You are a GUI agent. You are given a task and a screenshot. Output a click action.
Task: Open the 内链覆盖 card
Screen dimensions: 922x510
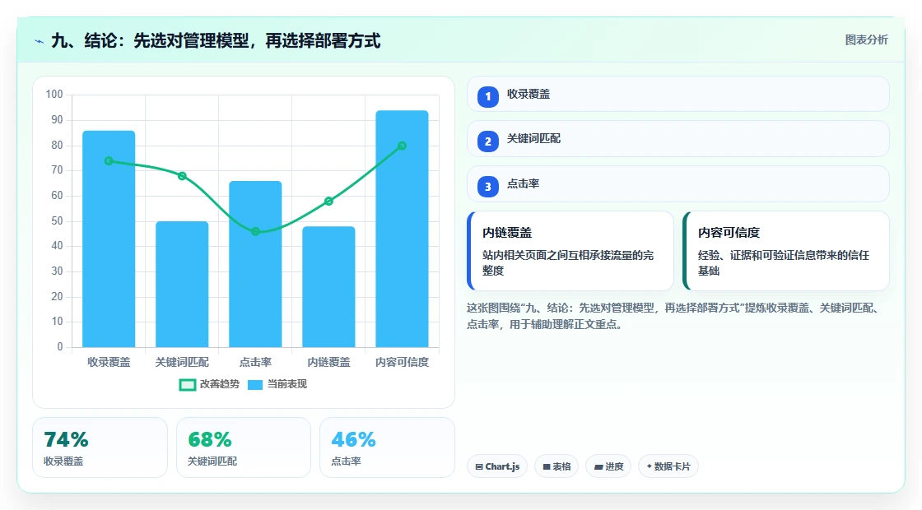570,251
